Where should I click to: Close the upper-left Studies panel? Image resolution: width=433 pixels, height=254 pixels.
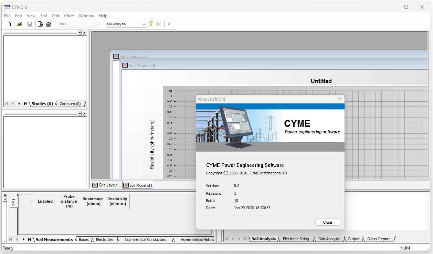[84, 32]
